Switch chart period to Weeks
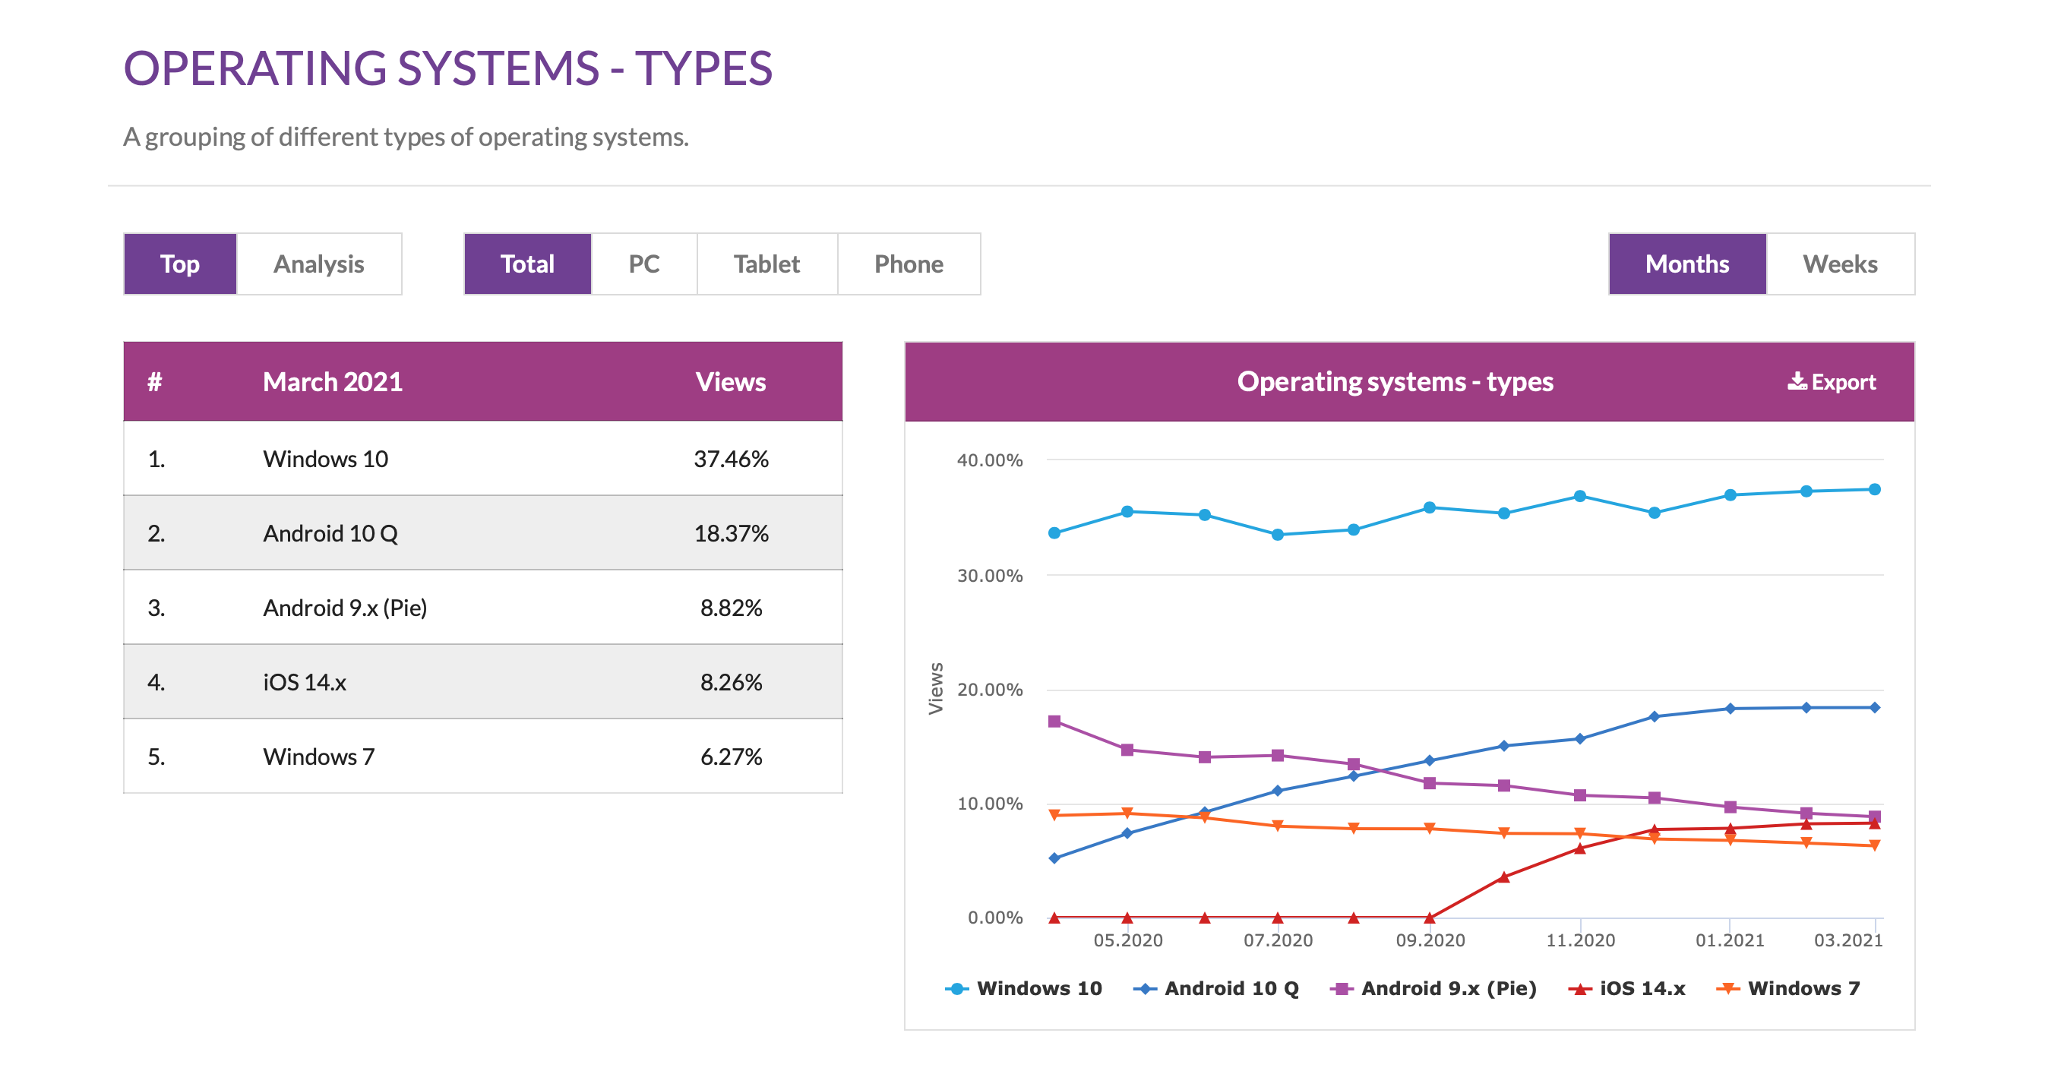The image size is (2045, 1074). pos(1839,264)
